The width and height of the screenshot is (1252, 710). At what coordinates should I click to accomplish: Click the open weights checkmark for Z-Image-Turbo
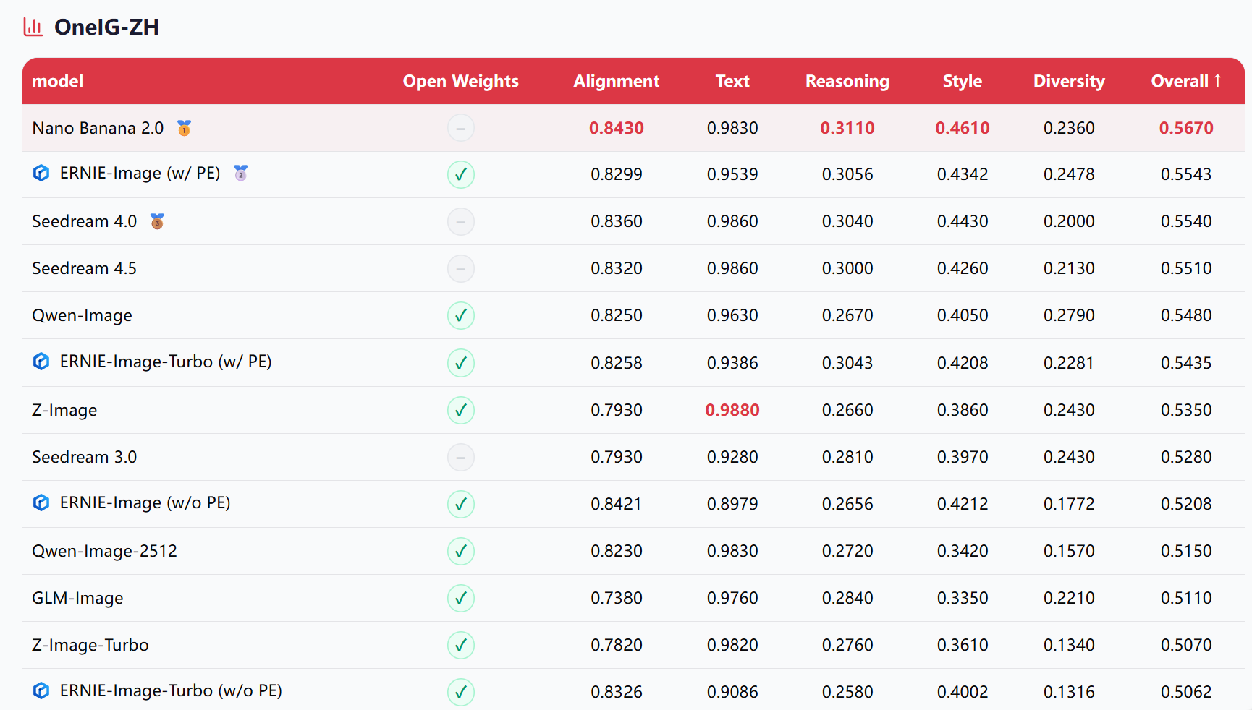click(461, 645)
